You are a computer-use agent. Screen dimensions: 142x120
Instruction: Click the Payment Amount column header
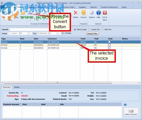tap(12, 104)
